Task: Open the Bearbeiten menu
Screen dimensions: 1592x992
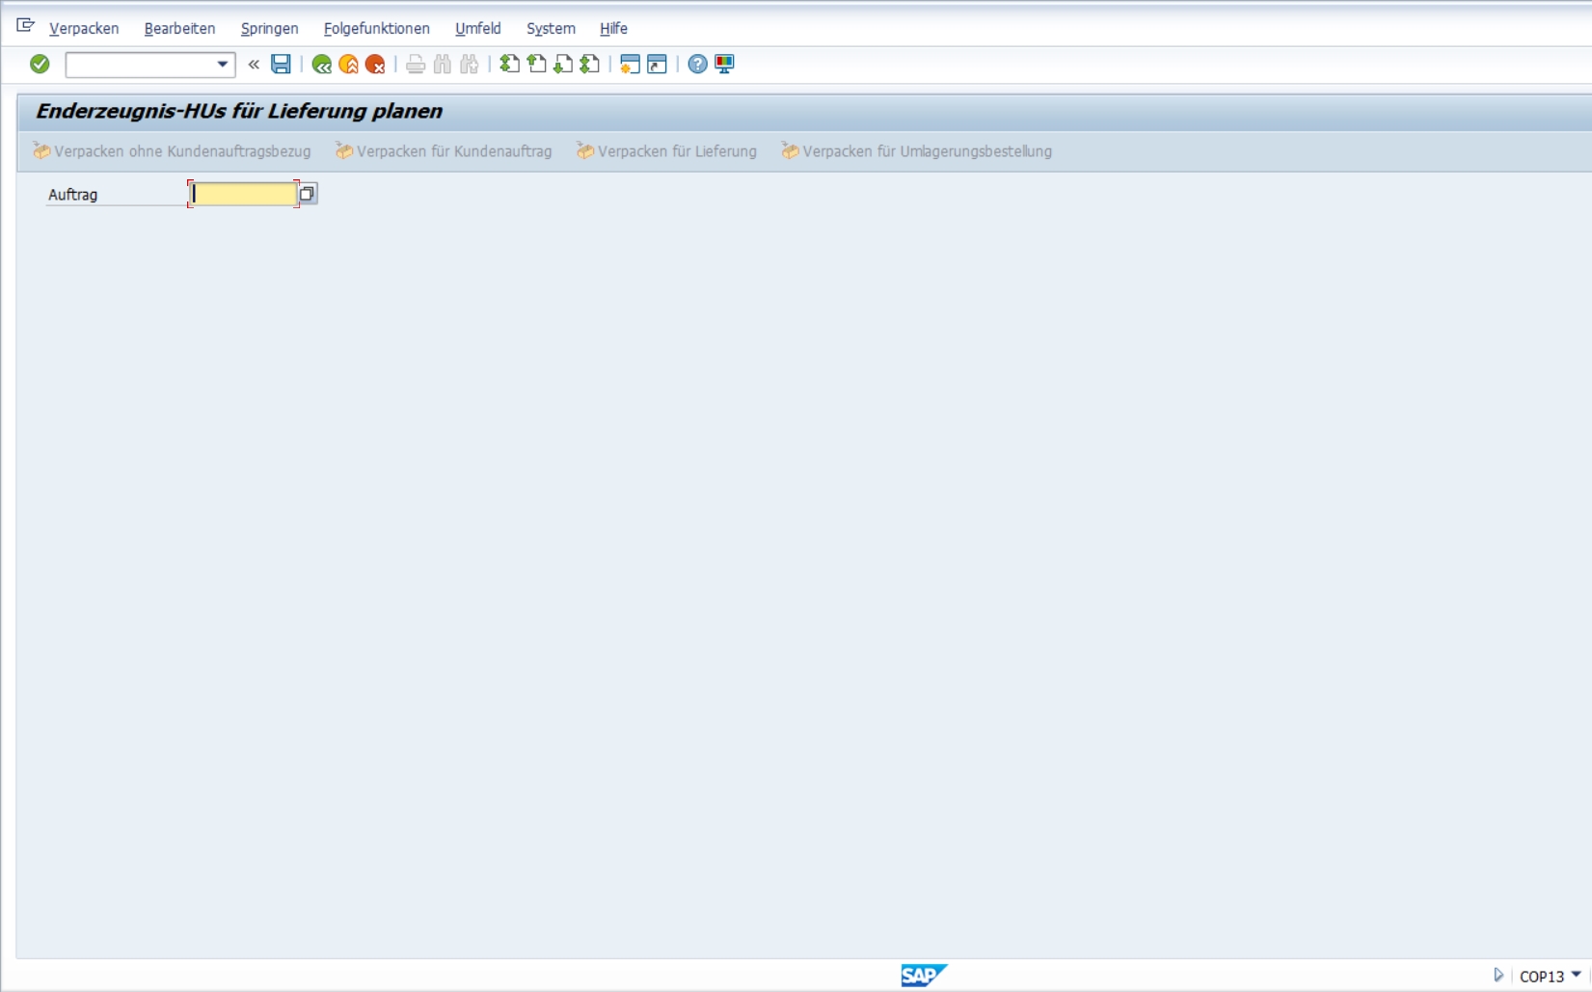Action: point(180,29)
